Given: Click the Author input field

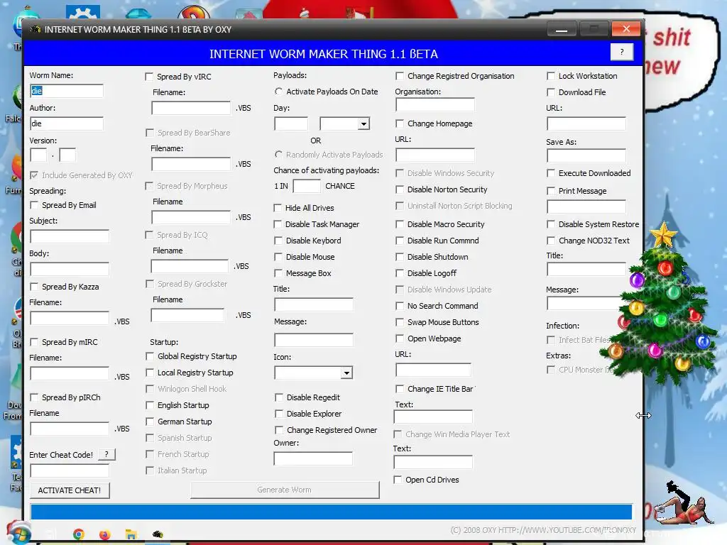Looking at the screenshot, I should 67,123.
